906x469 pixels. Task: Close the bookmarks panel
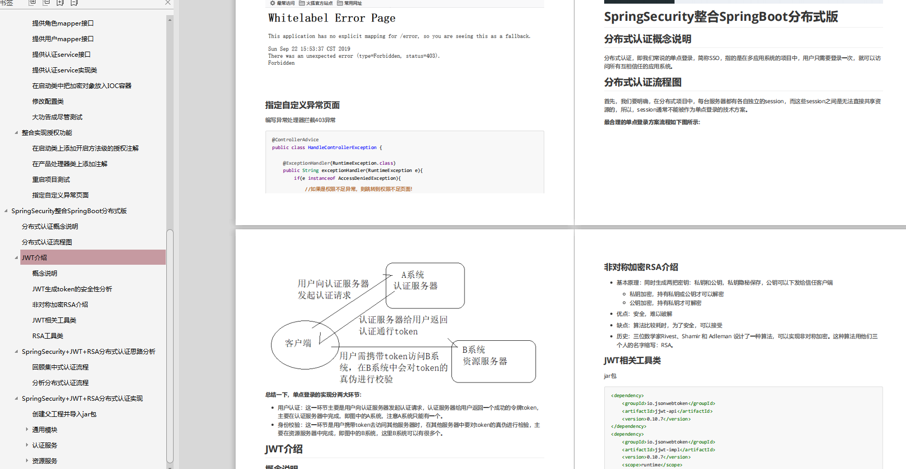[x=168, y=3]
